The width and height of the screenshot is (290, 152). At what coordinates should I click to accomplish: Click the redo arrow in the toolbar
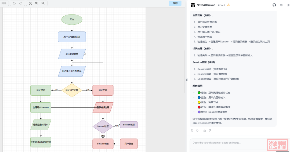(x=20, y=3)
